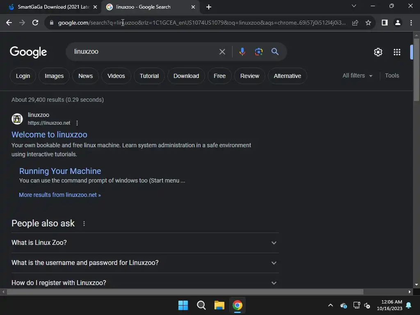Click scrollbar down arrow

click(416, 285)
